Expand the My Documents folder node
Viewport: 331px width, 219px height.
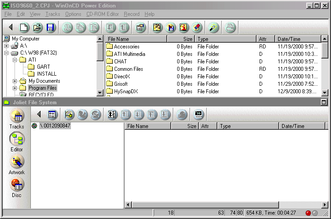point(15,81)
